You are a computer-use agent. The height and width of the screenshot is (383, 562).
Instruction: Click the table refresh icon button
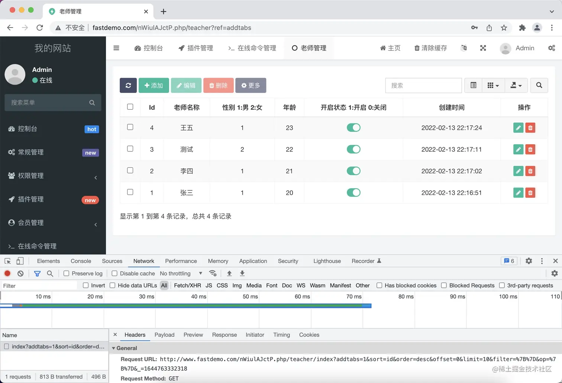click(128, 85)
